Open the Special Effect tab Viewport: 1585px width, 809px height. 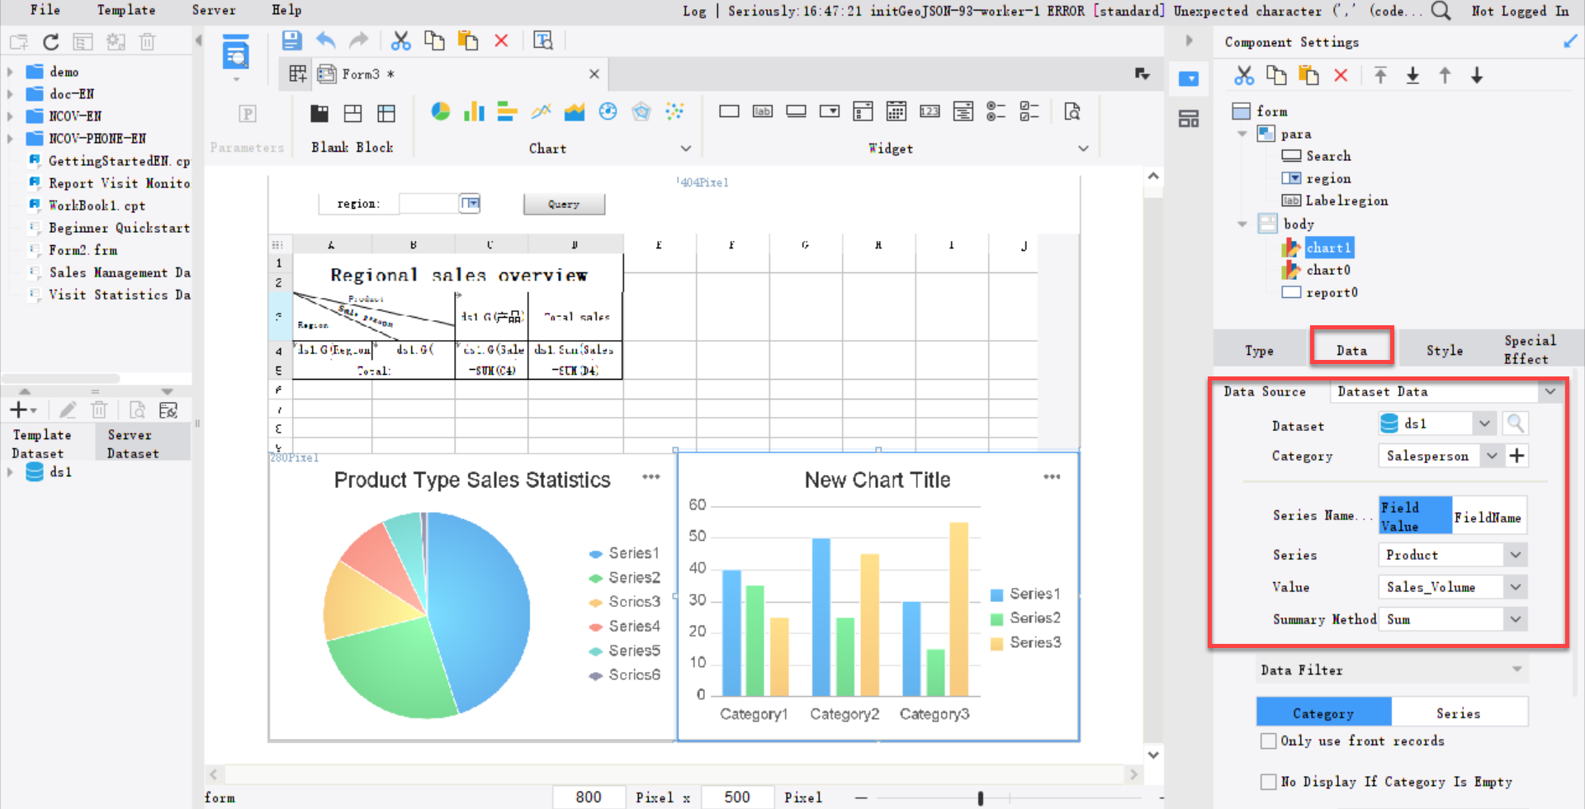pyautogui.click(x=1531, y=349)
